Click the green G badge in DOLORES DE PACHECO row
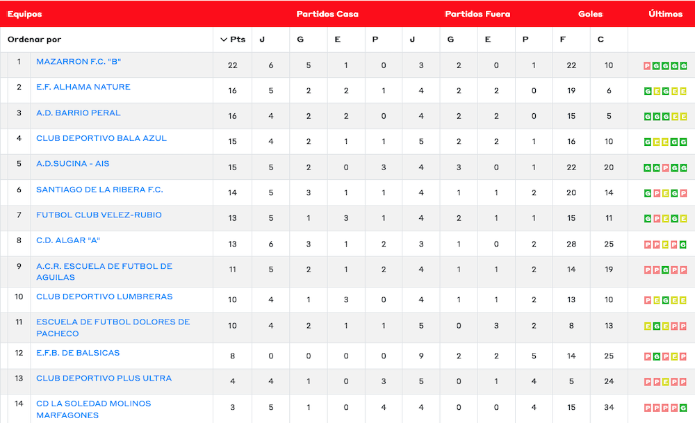Image resolution: width=695 pixels, height=423 pixels. tap(656, 326)
